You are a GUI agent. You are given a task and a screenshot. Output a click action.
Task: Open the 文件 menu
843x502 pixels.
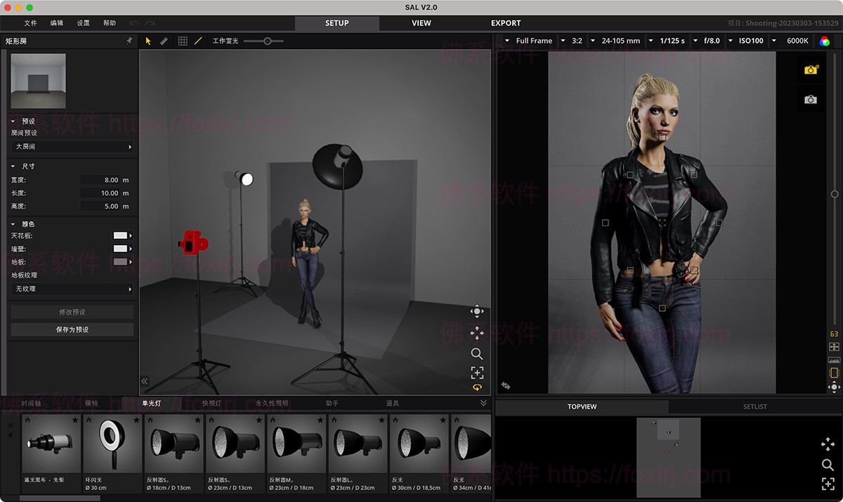[x=30, y=23]
